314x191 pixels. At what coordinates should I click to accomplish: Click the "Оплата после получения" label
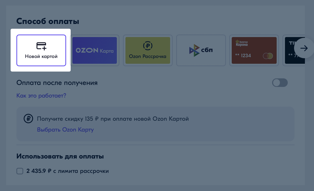(57, 83)
